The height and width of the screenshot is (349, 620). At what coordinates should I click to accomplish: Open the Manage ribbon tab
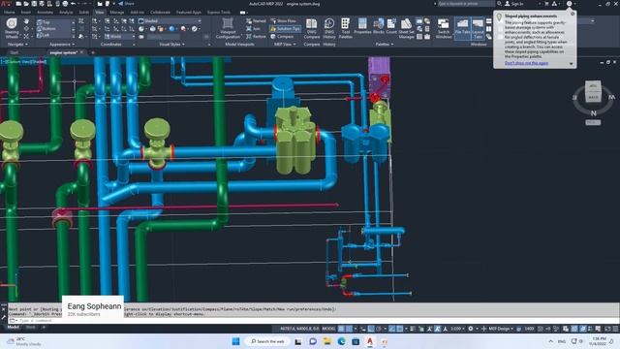pyautogui.click(x=116, y=13)
